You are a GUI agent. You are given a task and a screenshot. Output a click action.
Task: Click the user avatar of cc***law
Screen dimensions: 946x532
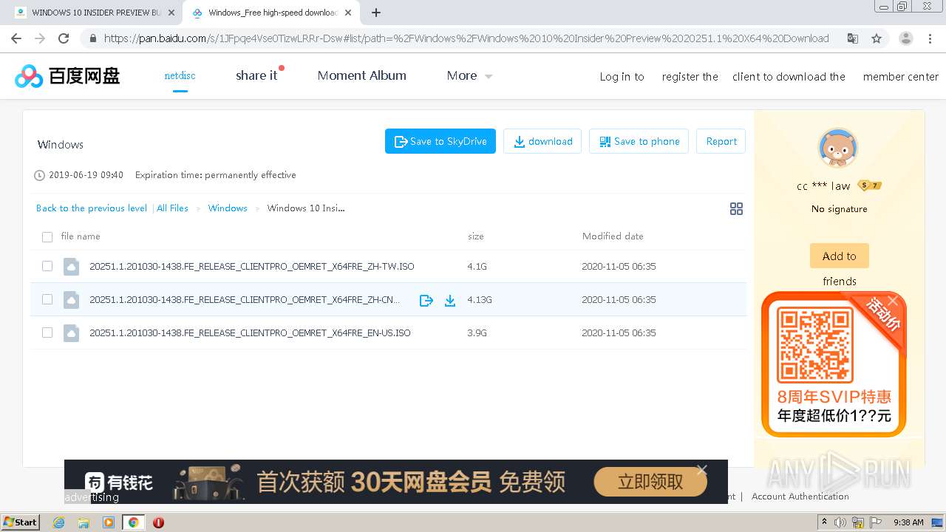(838, 149)
